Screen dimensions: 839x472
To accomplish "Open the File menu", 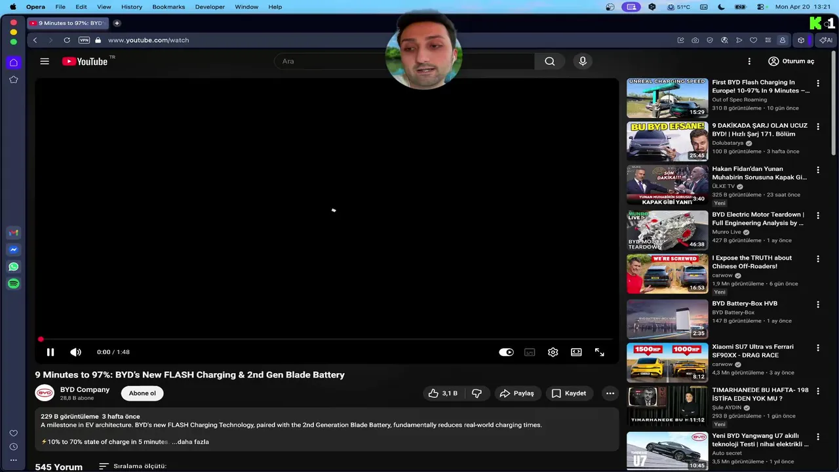I will tap(60, 7).
